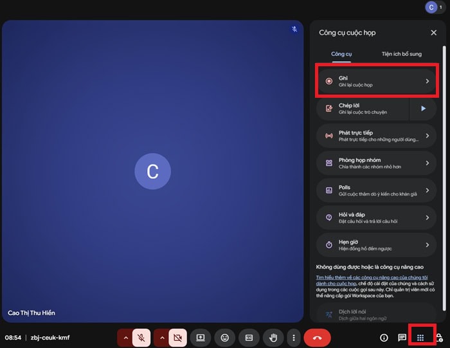This screenshot has height=348, width=450.
Task: Unmute the microphone in the call bar
Action: (141, 337)
